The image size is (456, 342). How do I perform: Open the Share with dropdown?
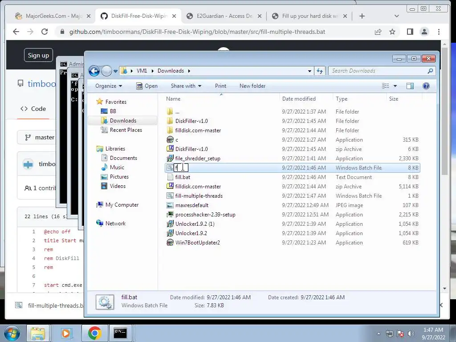(x=186, y=86)
